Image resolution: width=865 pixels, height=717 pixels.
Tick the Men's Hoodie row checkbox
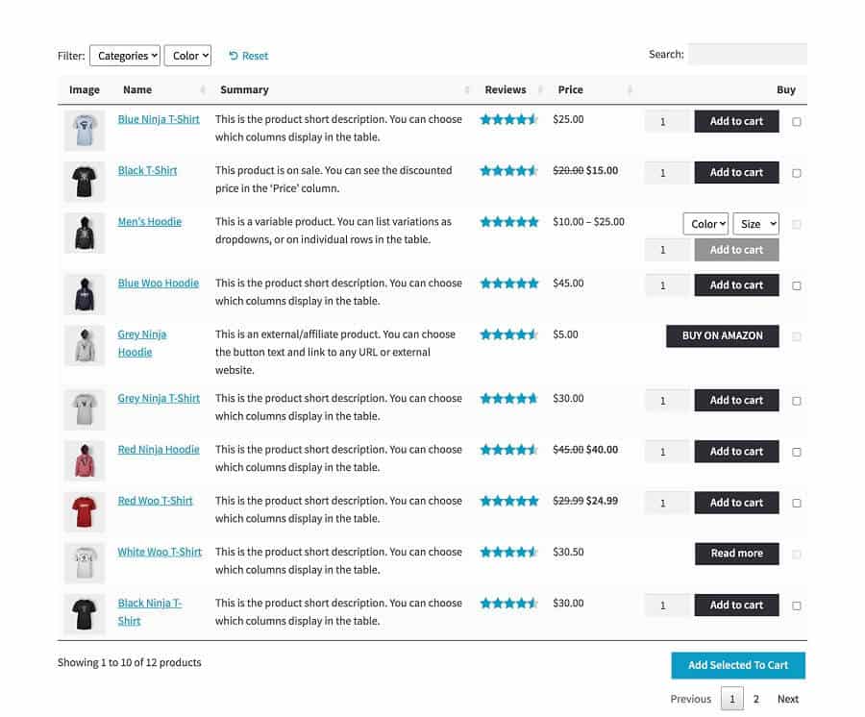coord(797,225)
